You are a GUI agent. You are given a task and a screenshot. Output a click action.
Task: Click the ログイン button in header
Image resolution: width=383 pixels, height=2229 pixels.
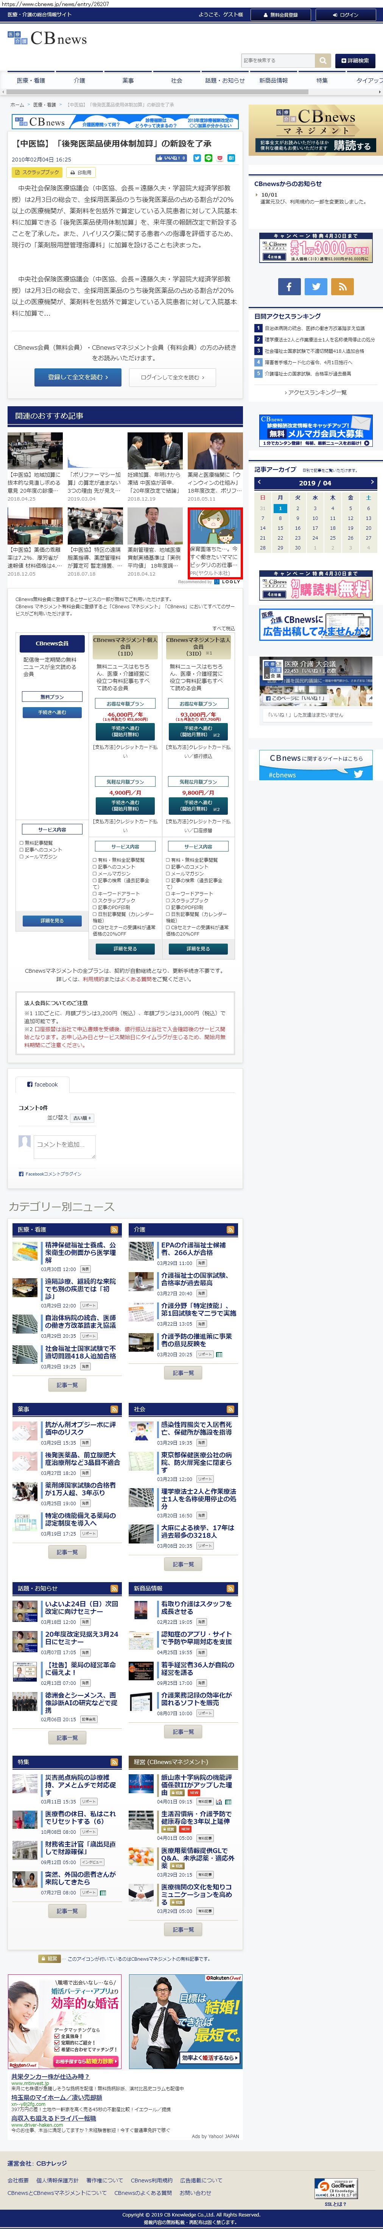tap(346, 15)
